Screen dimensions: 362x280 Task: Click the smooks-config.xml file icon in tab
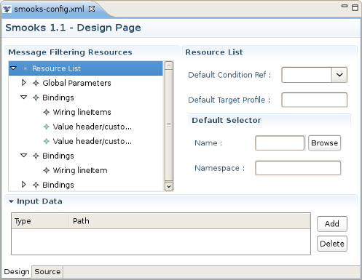click(x=7, y=9)
